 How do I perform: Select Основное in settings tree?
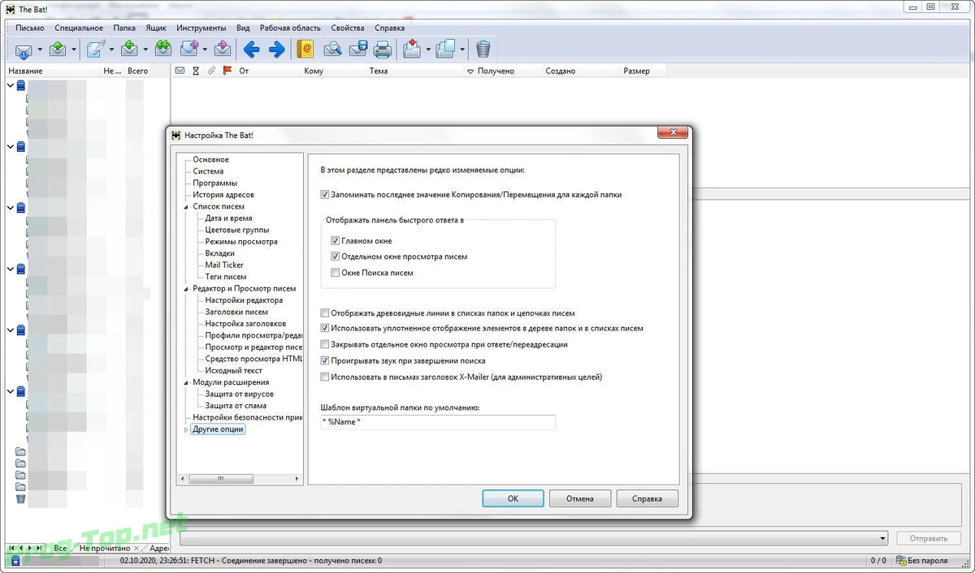[210, 160]
